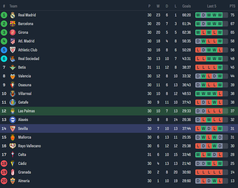
Task: Click Real Madrid's most recent W result
Action: tap(220, 15)
